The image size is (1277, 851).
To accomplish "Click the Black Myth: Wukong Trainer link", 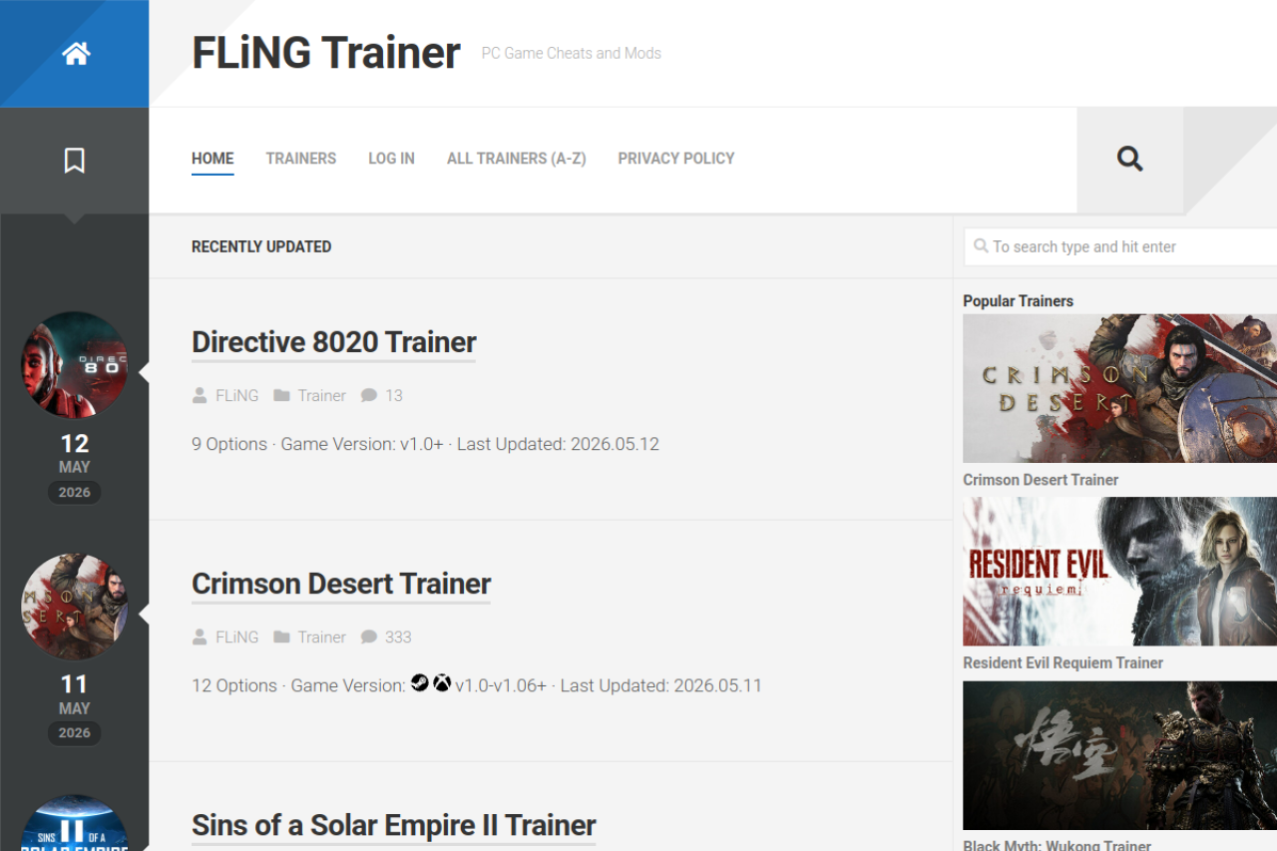I will pos(1057,844).
